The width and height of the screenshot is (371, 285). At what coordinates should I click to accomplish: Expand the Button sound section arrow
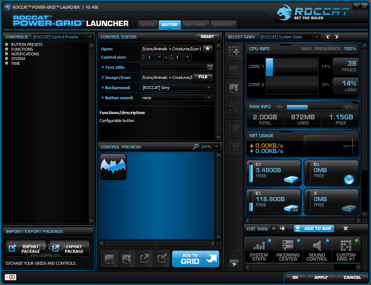pyautogui.click(x=103, y=98)
